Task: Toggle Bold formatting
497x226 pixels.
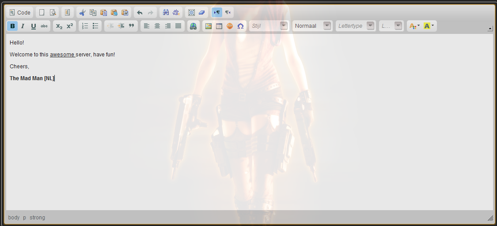Action: pos(12,26)
